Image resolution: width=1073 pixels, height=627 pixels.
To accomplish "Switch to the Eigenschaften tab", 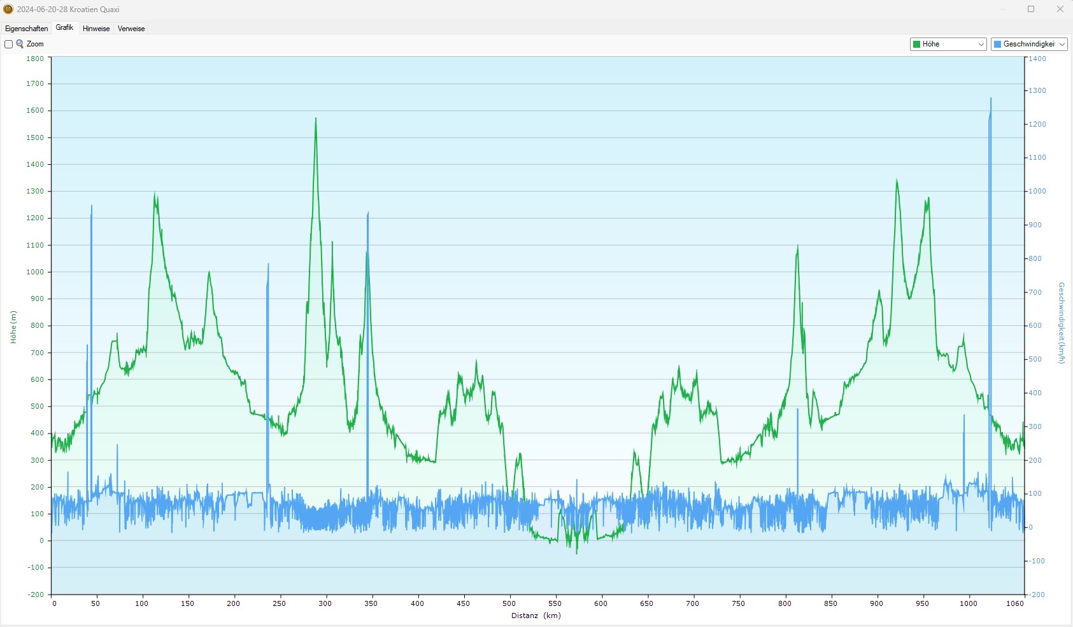I will tap(26, 29).
